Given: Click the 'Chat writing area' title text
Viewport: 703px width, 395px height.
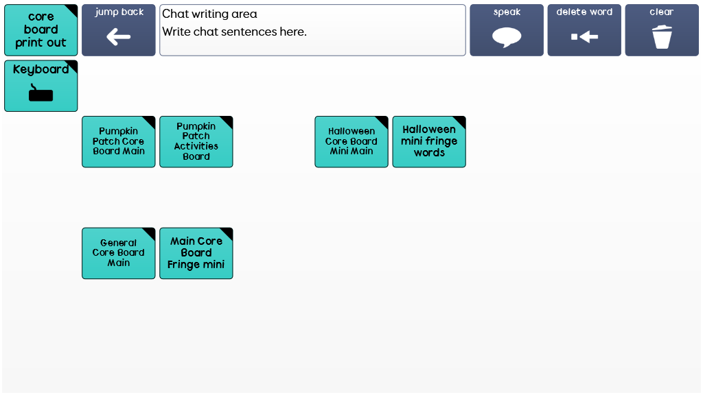Looking at the screenshot, I should coord(209,14).
